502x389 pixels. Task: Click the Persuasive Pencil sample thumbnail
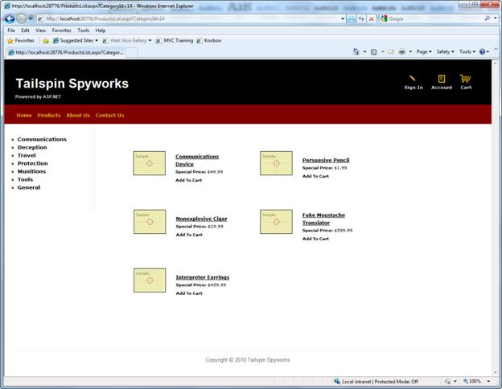point(276,163)
